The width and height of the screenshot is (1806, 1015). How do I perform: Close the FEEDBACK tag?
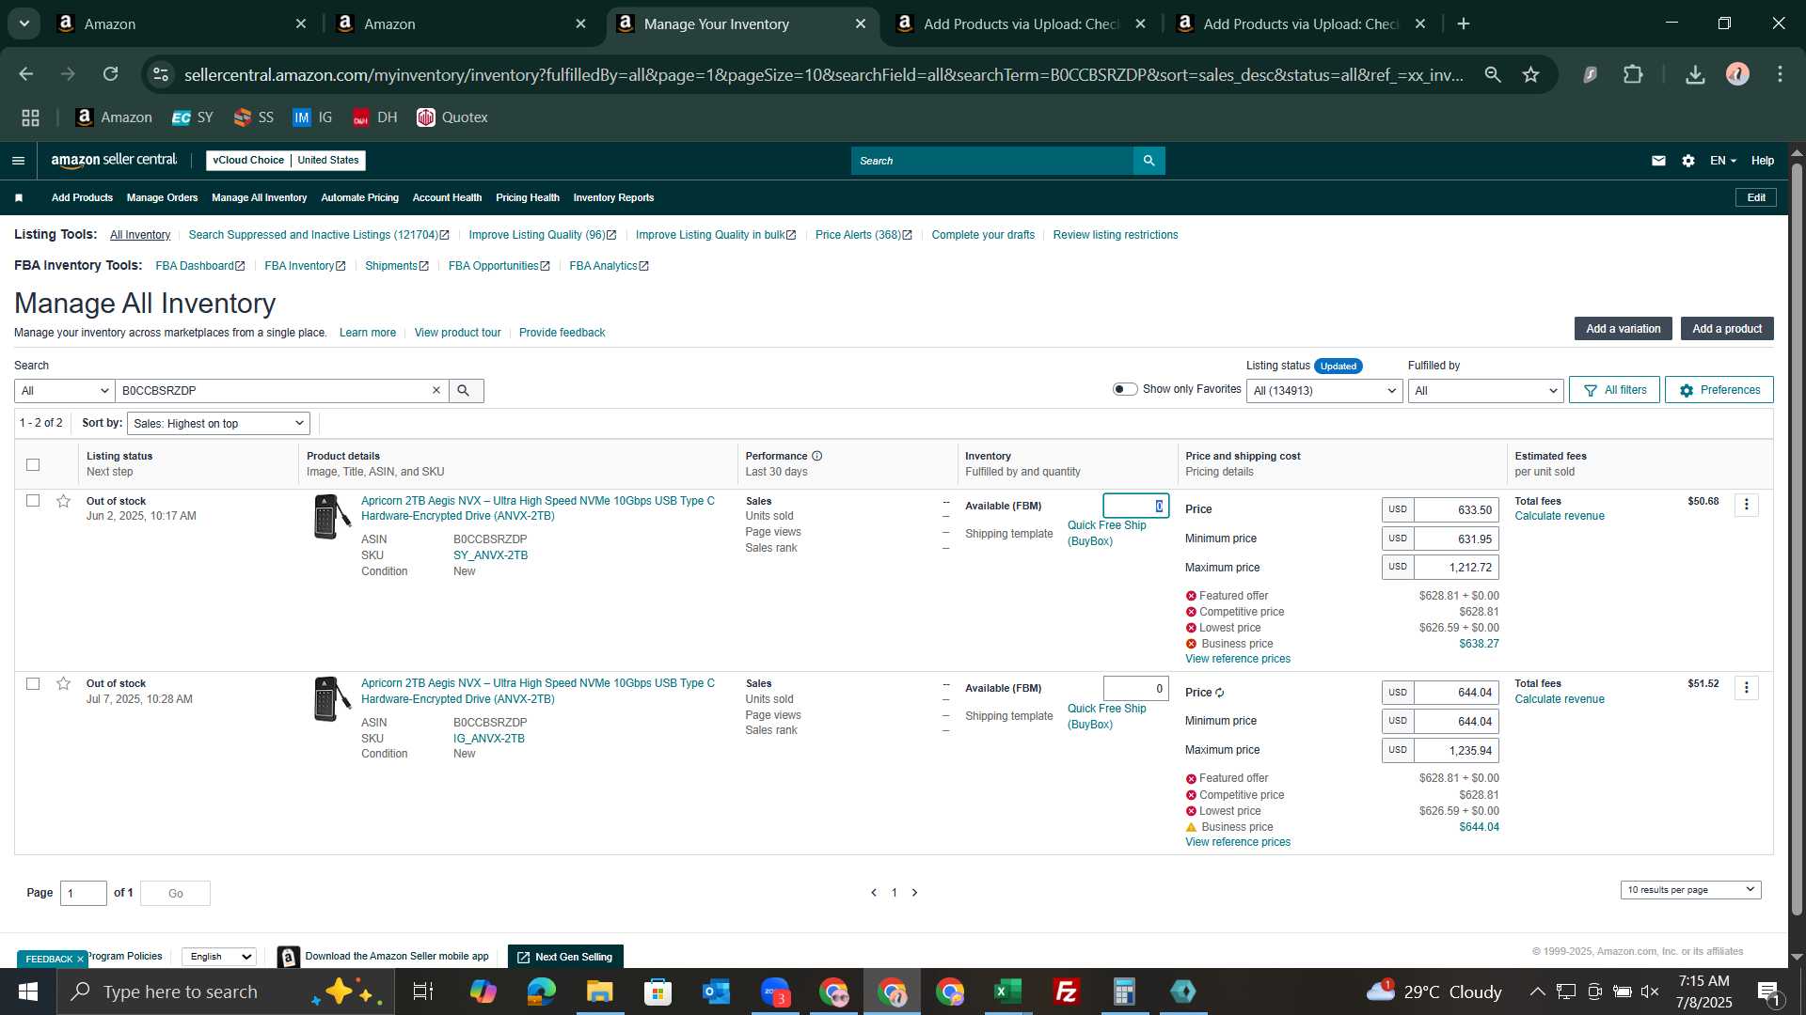pos(80,960)
